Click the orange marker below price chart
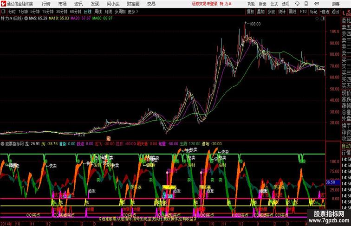 (x=109, y=138)
